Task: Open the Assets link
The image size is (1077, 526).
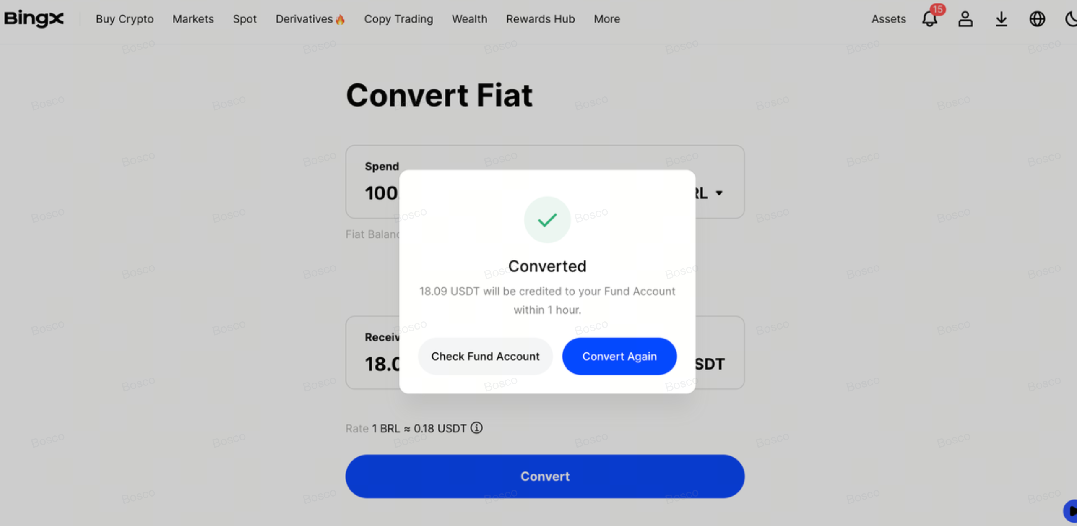Action: coord(888,19)
